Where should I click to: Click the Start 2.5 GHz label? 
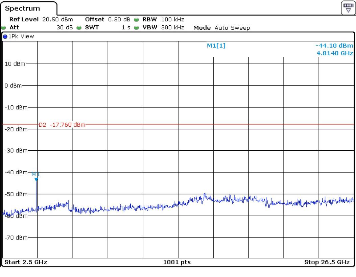point(26,262)
